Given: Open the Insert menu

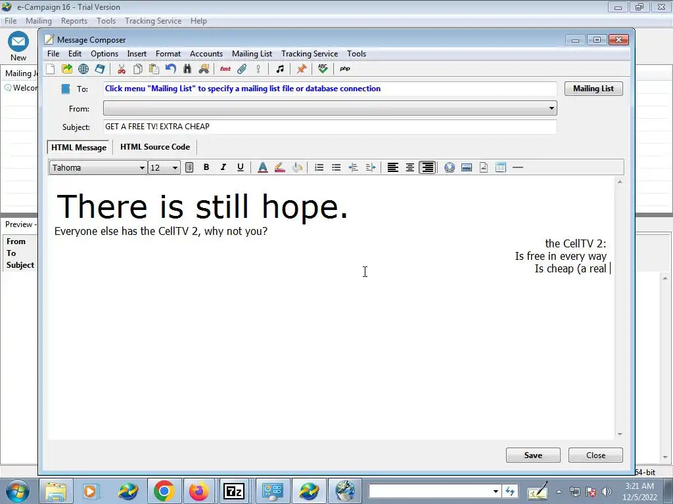Looking at the screenshot, I should [x=137, y=54].
